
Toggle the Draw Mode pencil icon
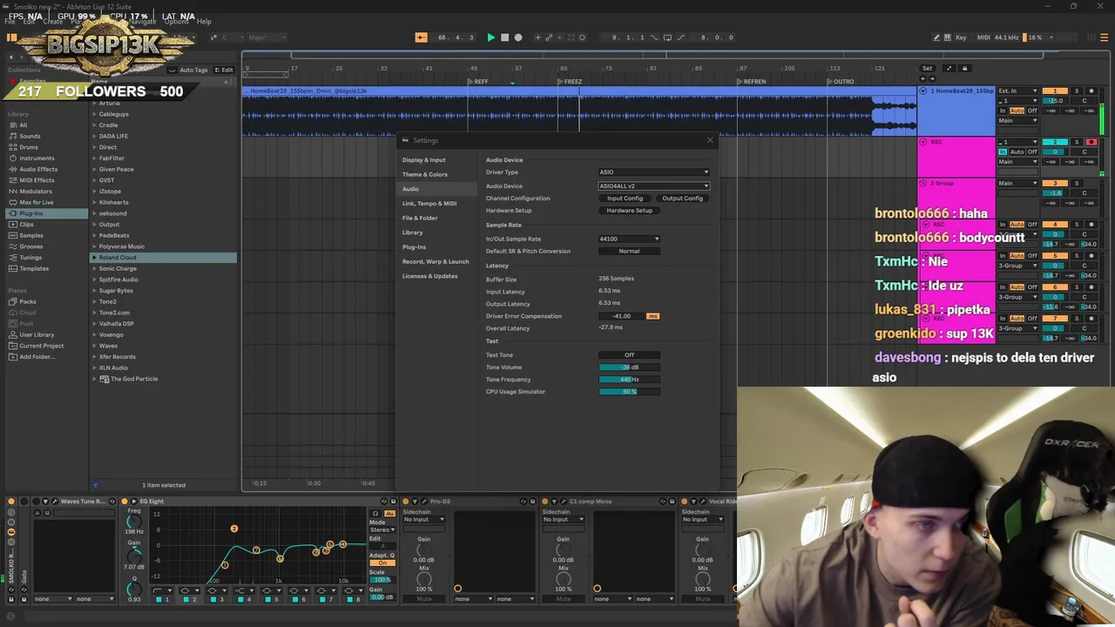[x=936, y=37]
